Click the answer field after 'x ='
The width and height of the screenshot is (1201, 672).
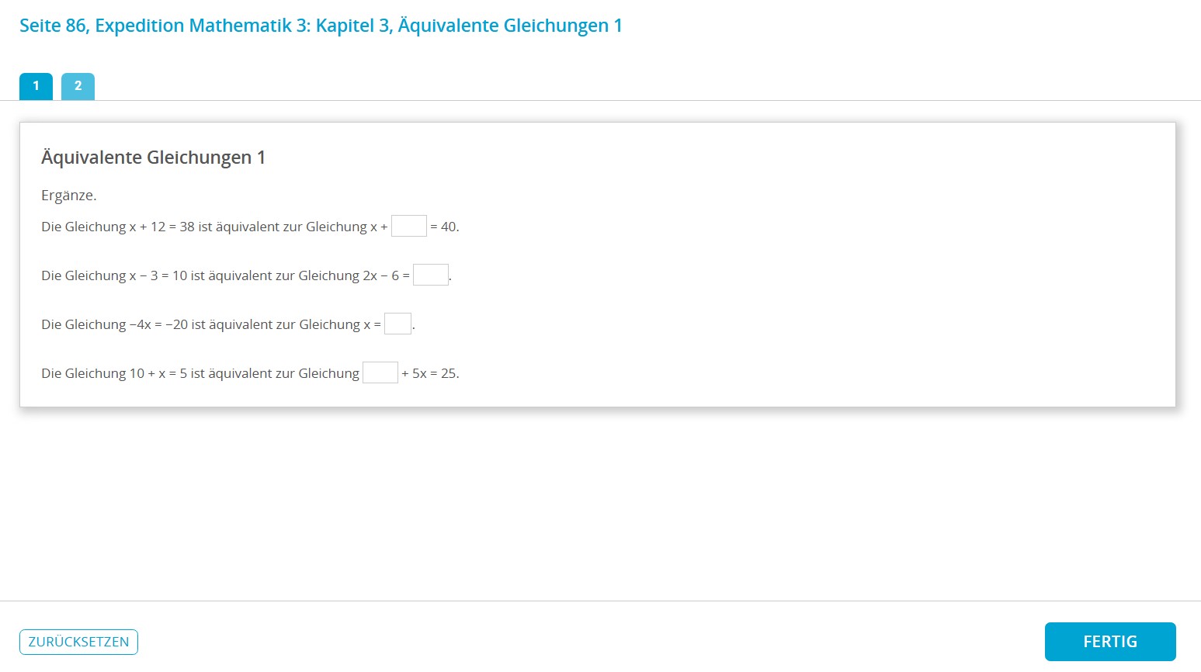[397, 324]
